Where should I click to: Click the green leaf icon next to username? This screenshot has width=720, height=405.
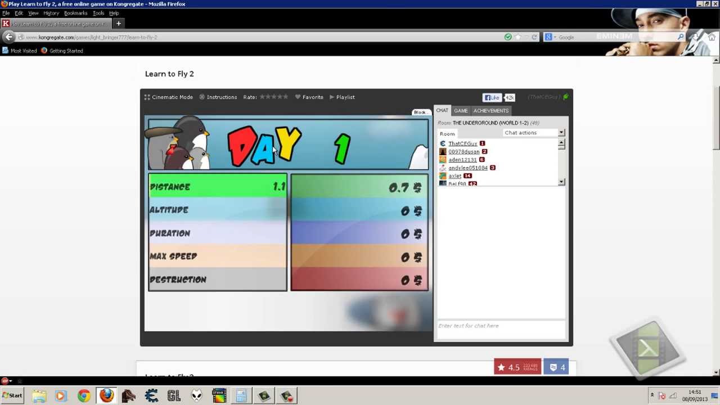click(x=565, y=97)
